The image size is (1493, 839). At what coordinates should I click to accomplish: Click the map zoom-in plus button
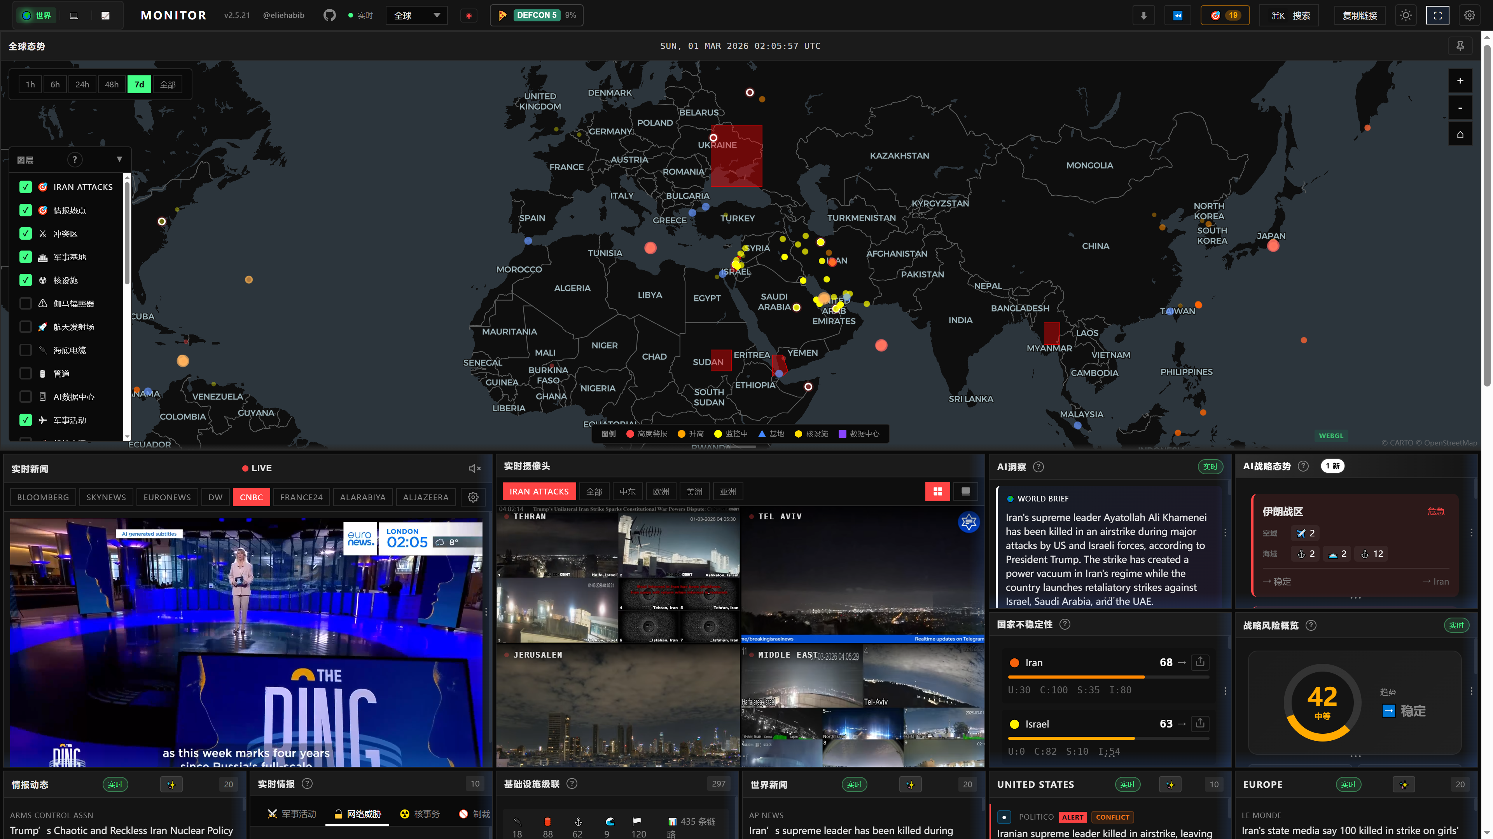point(1460,81)
